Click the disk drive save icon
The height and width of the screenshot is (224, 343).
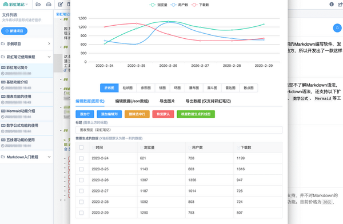pyautogui.click(x=49, y=4)
